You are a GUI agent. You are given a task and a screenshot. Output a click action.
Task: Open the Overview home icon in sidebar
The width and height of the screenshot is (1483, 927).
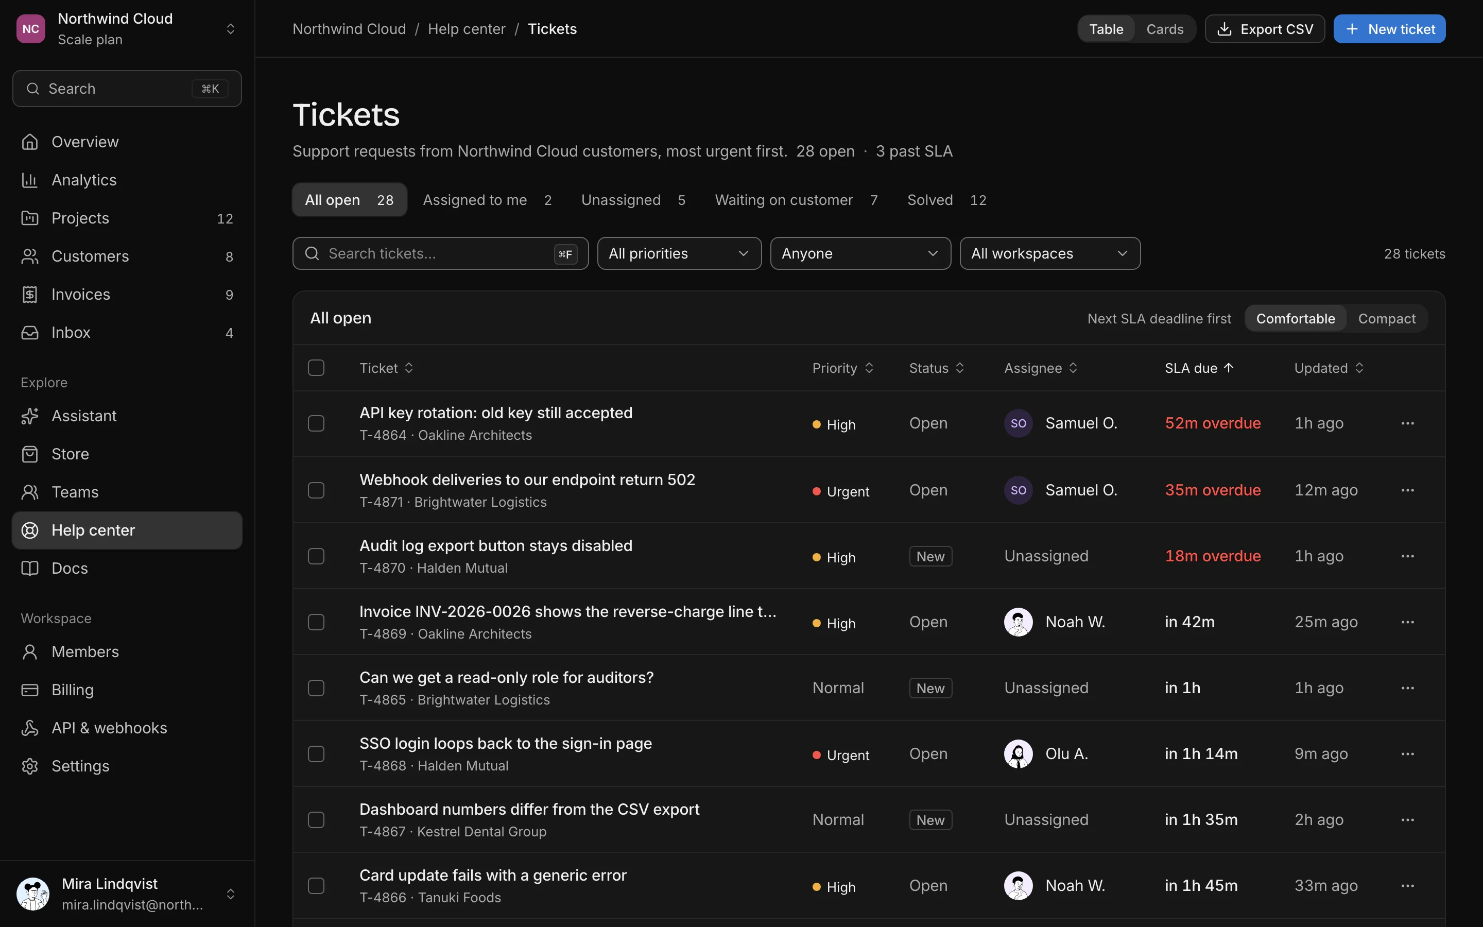[x=29, y=142]
